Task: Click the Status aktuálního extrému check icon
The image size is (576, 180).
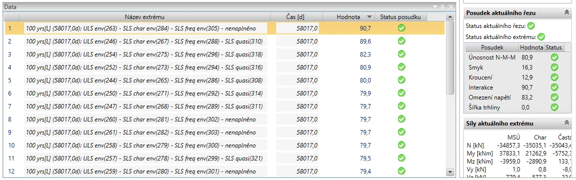Action: (x=541, y=36)
